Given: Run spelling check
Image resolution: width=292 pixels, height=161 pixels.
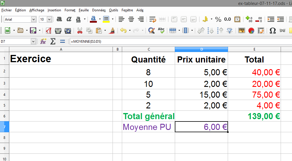Looking at the screenshot, I should tap(161, 30).
